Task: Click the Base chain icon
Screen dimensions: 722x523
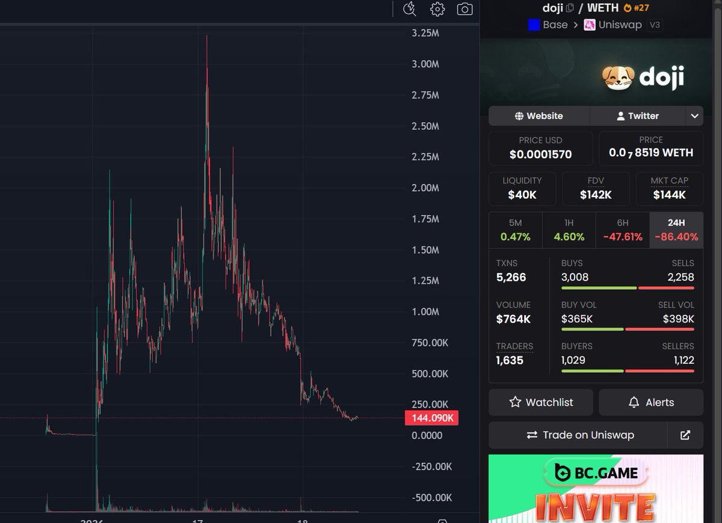Action: click(534, 25)
